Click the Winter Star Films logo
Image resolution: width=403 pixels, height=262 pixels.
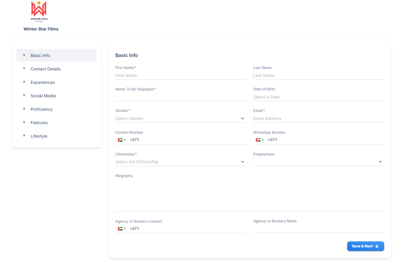pos(39,11)
